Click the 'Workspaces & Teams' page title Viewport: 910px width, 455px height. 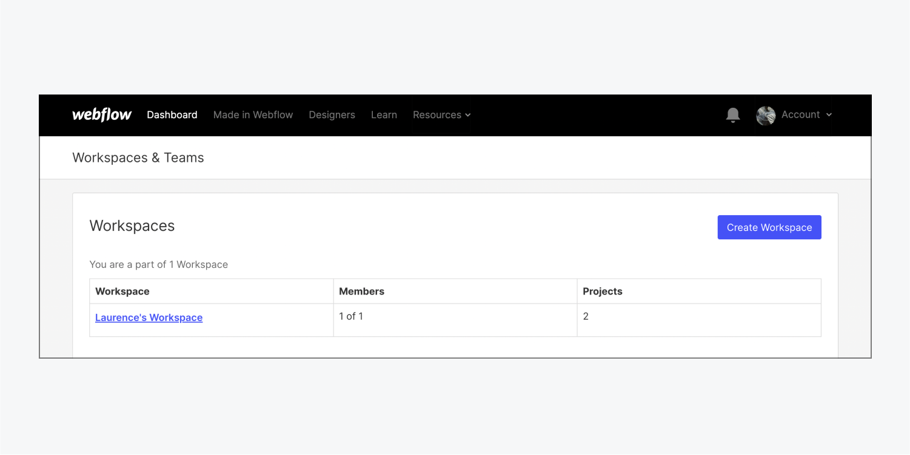tap(138, 158)
